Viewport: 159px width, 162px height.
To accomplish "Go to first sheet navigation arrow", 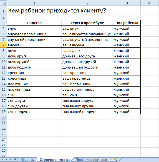I will tap(2, 159).
